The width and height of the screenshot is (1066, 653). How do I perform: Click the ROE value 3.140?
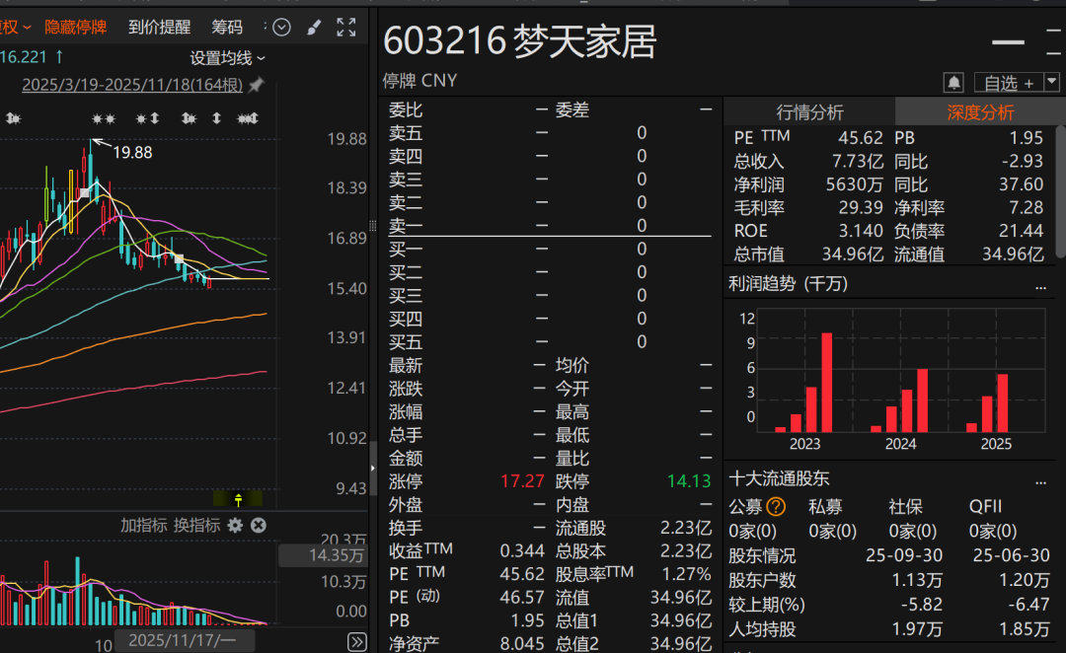pos(861,231)
